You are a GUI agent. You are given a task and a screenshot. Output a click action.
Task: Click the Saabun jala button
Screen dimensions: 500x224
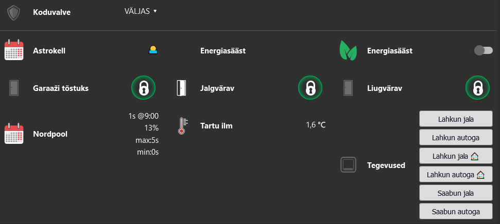pyautogui.click(x=456, y=193)
